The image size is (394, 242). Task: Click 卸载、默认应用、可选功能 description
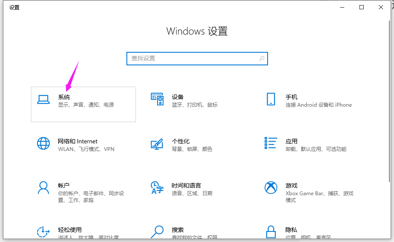click(x=316, y=149)
